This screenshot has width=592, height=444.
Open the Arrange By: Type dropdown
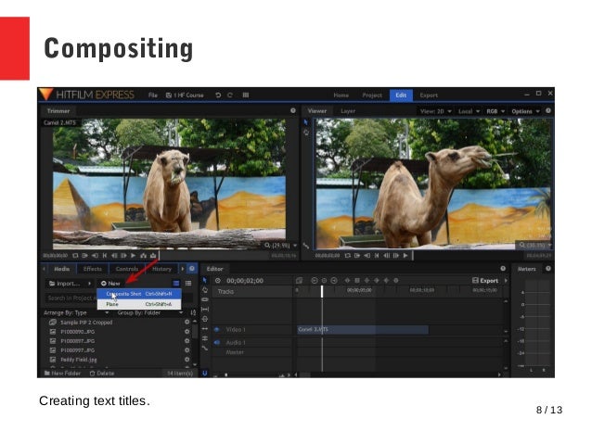76,312
